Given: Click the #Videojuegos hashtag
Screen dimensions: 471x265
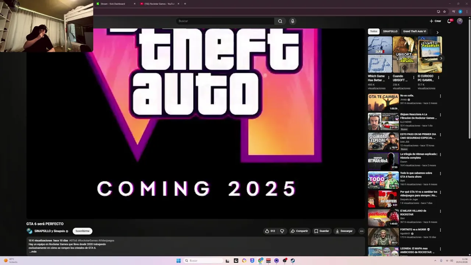Looking at the screenshot, I should pyautogui.click(x=106, y=241).
